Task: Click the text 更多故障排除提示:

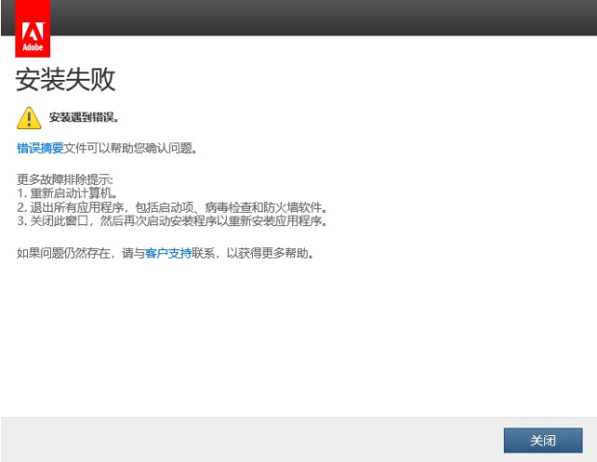Action: (64, 179)
